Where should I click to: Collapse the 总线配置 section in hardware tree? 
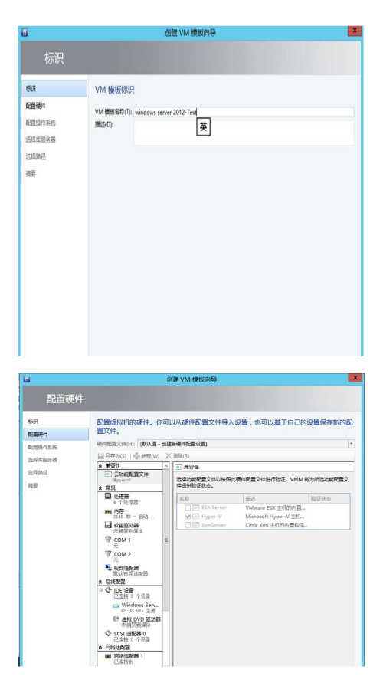click(x=100, y=582)
